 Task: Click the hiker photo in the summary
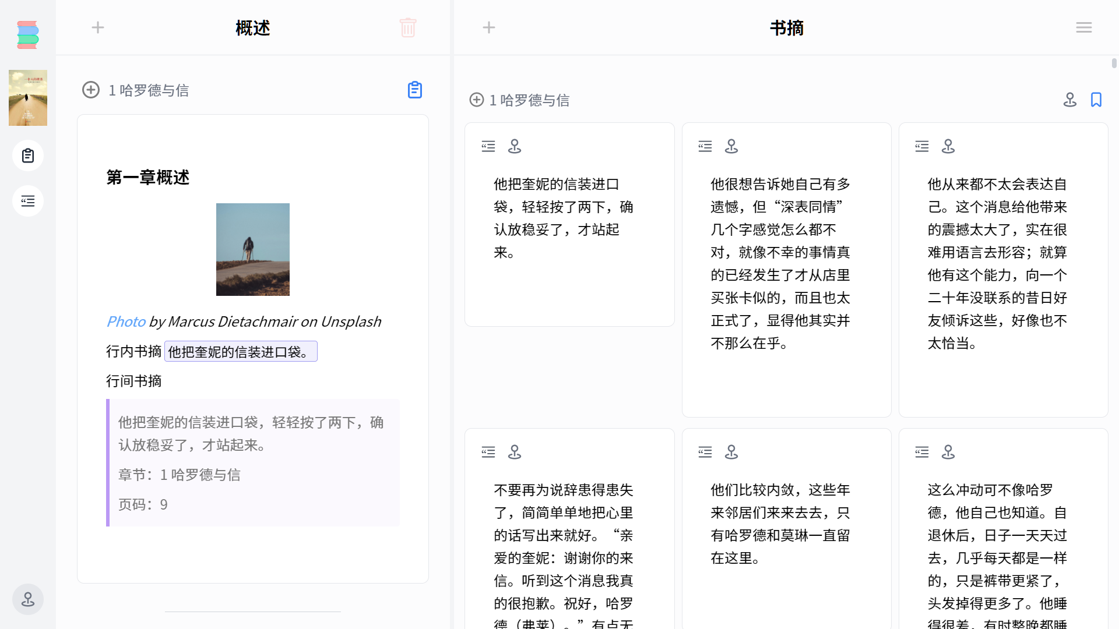click(x=253, y=249)
